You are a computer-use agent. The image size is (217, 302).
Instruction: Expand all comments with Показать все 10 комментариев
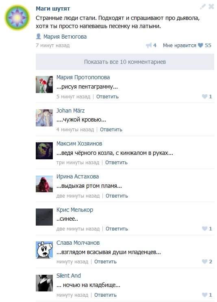point(125,62)
